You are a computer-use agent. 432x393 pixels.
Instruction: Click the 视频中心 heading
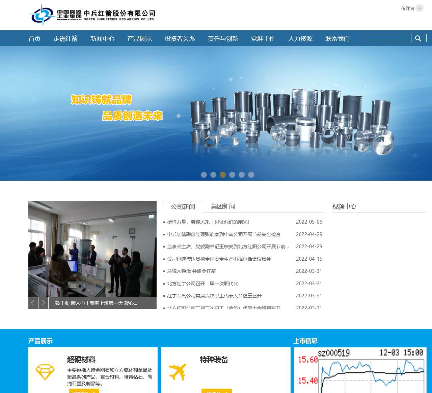(344, 206)
